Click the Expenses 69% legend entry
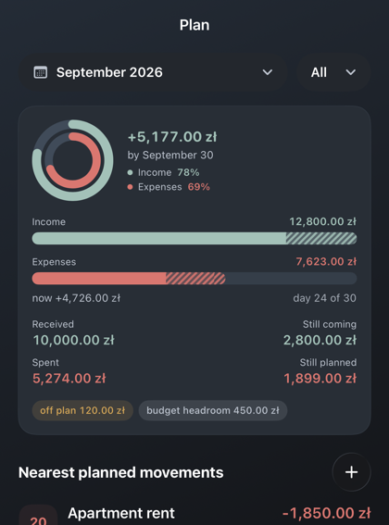The image size is (389, 525). tap(169, 187)
